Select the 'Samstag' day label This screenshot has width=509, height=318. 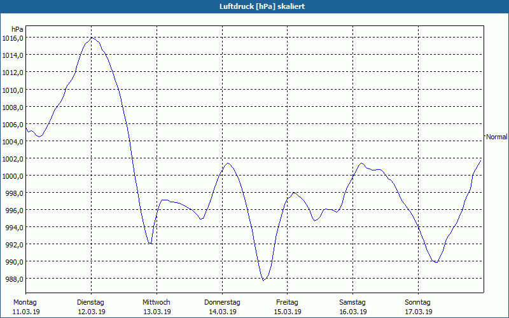click(x=352, y=303)
